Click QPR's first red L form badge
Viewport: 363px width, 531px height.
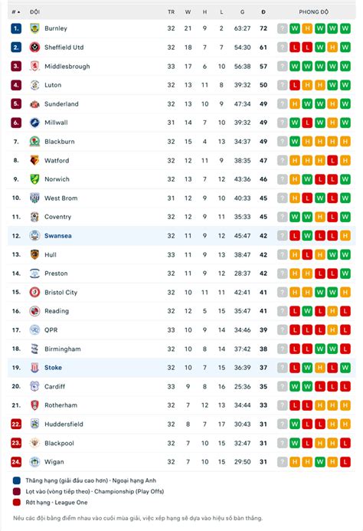click(295, 329)
